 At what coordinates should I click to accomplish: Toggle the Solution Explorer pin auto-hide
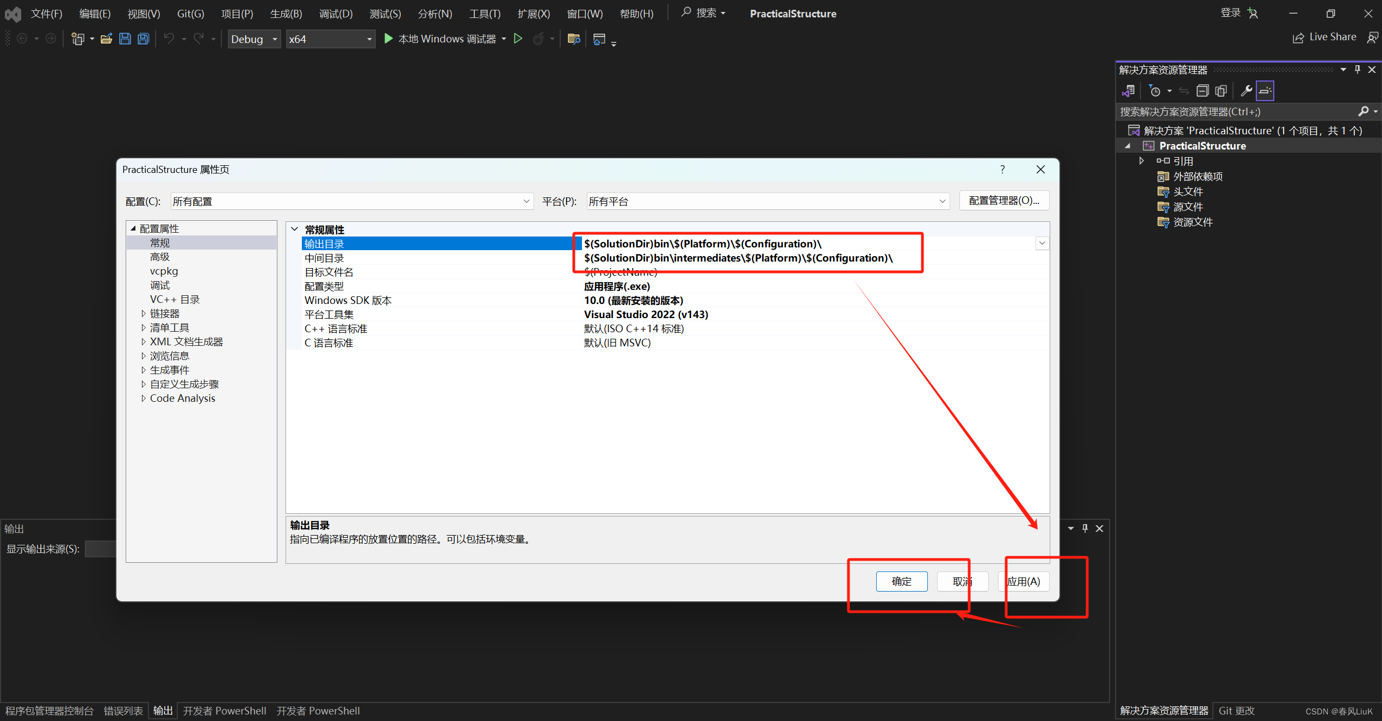pyautogui.click(x=1358, y=70)
